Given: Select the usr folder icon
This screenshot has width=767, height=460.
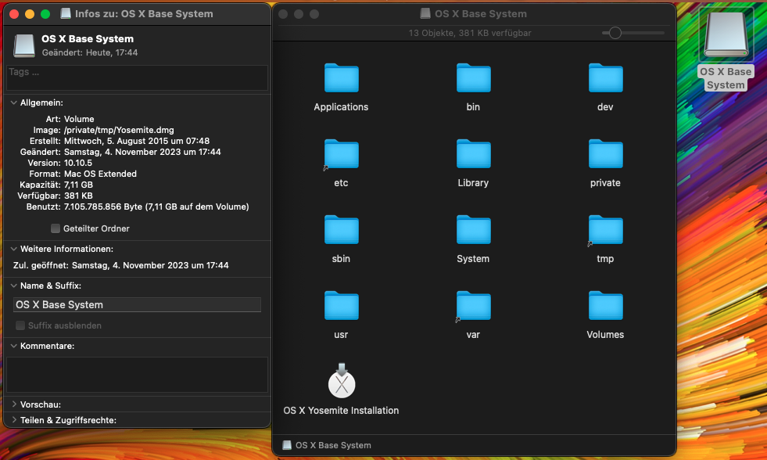Looking at the screenshot, I should tap(341, 306).
